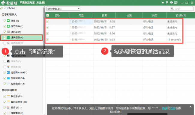Close the trial limitation notice

pos(190,107)
